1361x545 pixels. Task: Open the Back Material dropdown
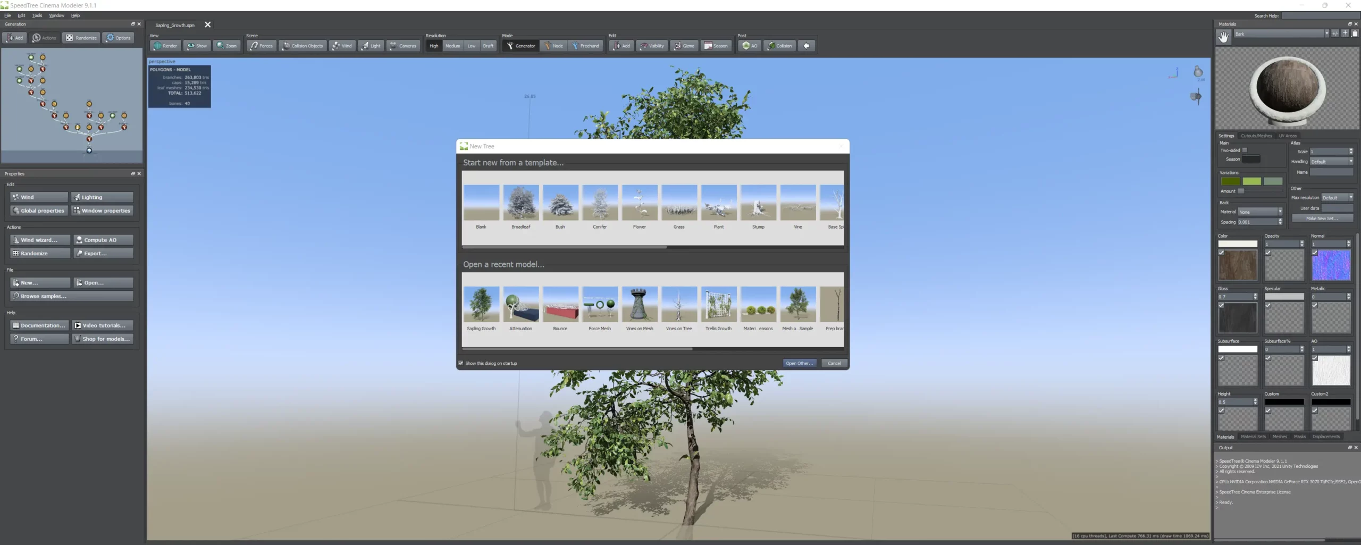(x=1261, y=212)
